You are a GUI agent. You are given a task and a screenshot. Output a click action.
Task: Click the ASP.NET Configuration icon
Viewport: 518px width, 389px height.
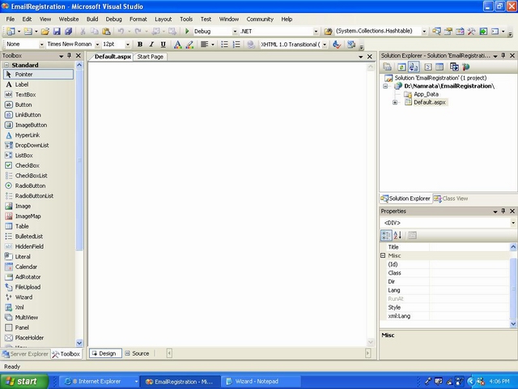[466, 67]
